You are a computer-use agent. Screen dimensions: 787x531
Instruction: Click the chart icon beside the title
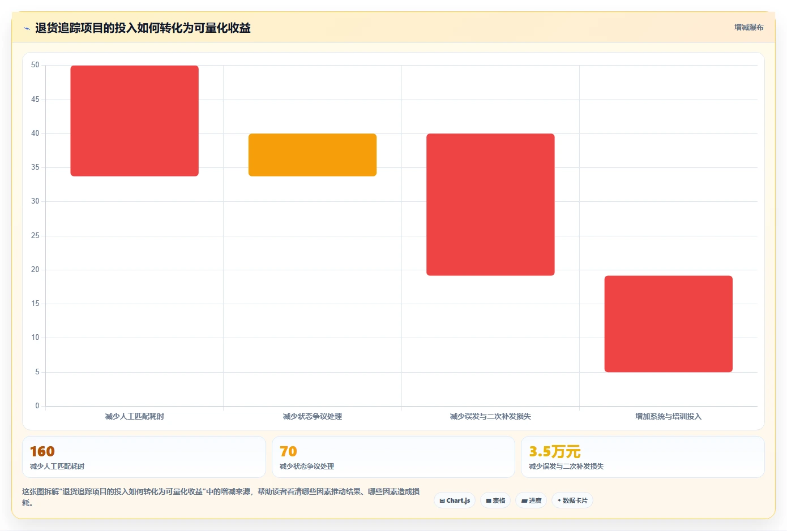[27, 28]
